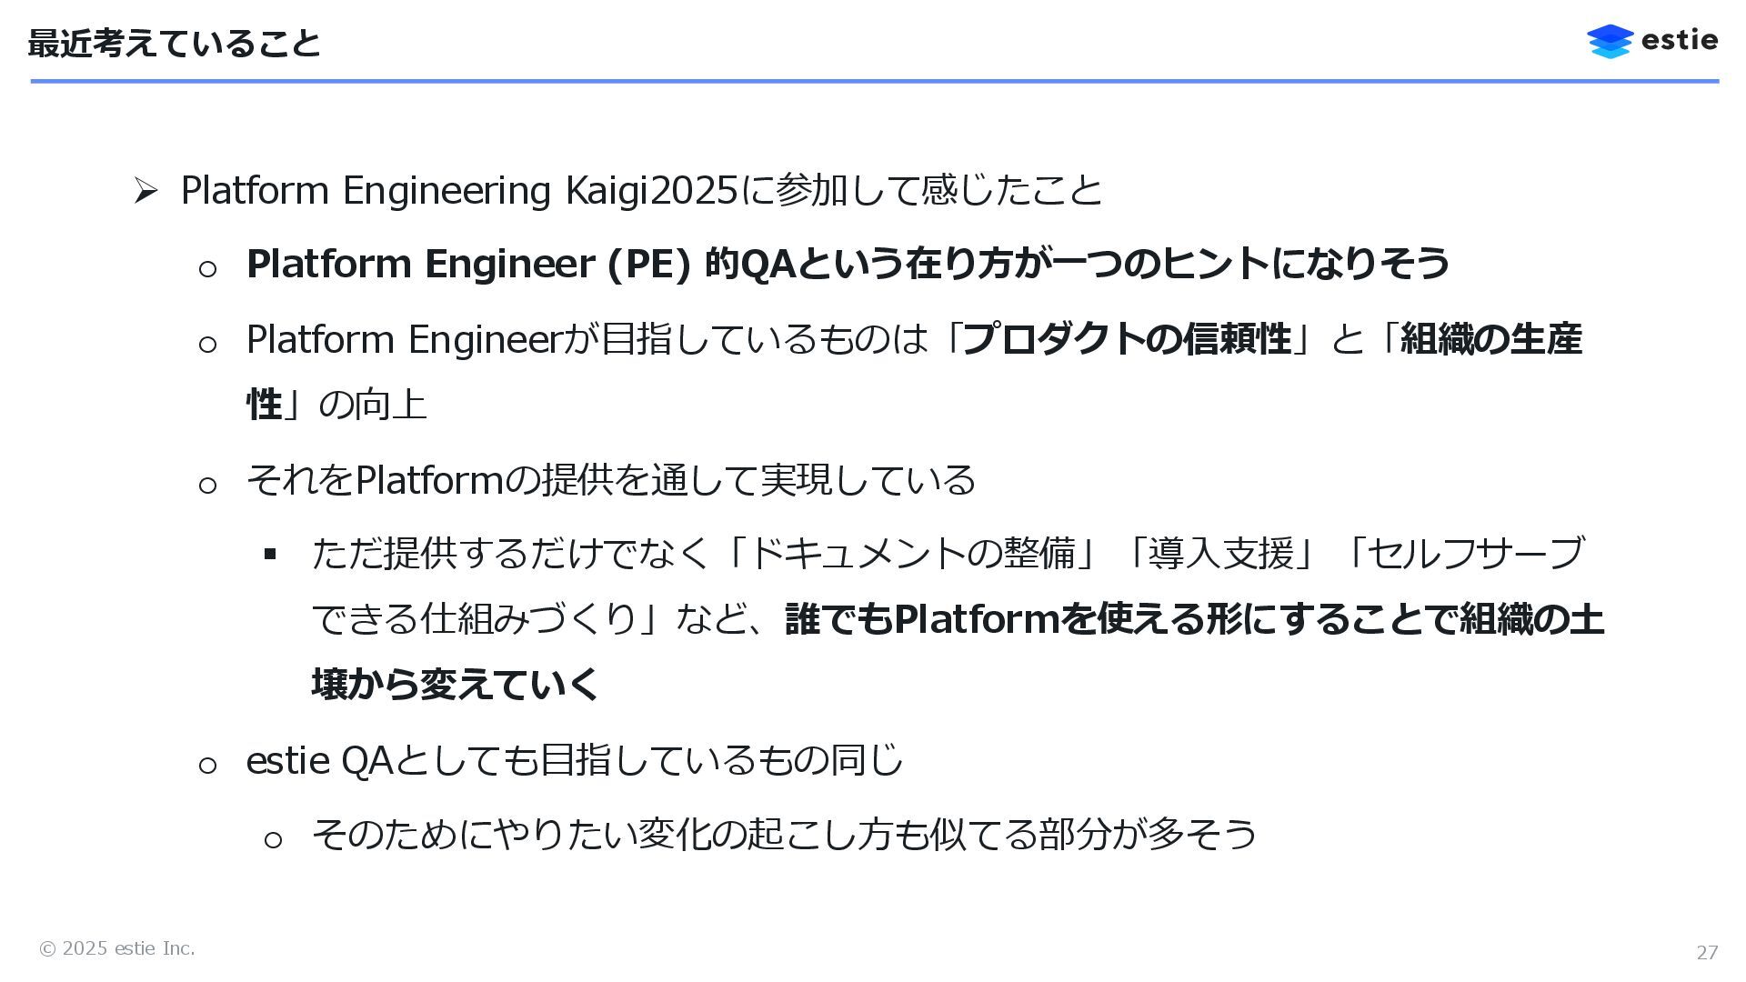Click the bold text プロダクトの信頼性

coord(1126,339)
